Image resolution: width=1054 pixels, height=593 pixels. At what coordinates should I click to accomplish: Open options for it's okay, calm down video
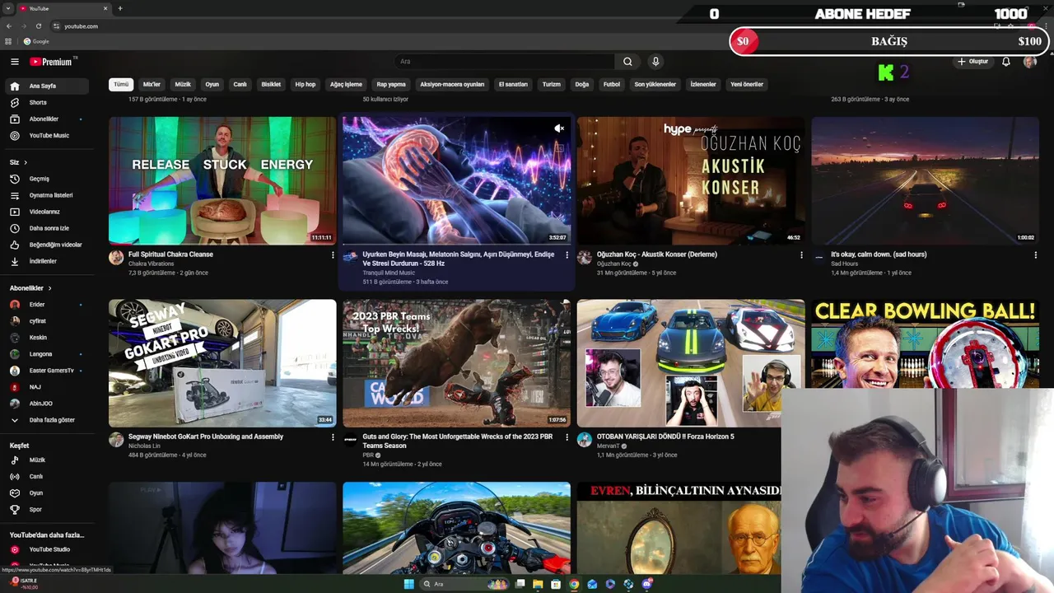click(x=1035, y=255)
